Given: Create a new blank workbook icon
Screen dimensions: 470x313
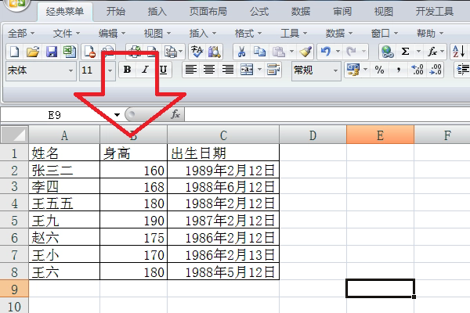Looking at the screenshot, I should pyautogui.click(x=14, y=52).
